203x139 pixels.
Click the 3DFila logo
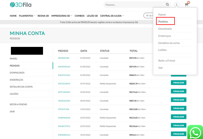(21, 5)
